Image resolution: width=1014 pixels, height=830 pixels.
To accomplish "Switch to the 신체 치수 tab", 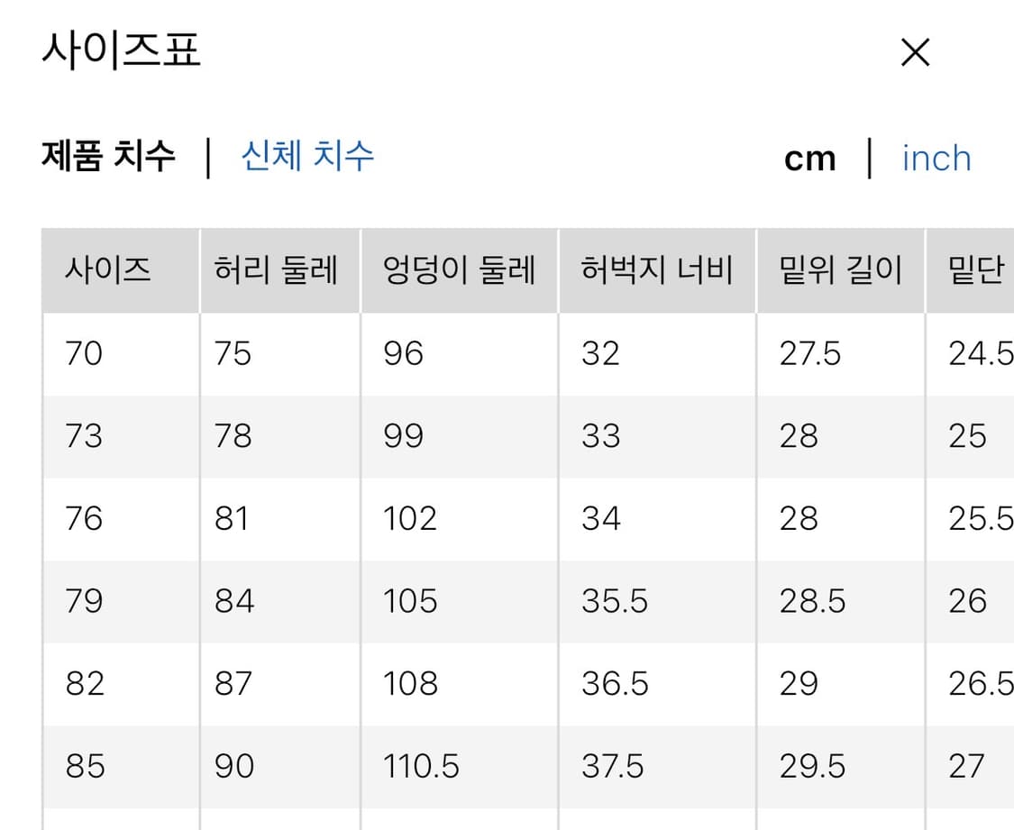I will click(x=307, y=157).
